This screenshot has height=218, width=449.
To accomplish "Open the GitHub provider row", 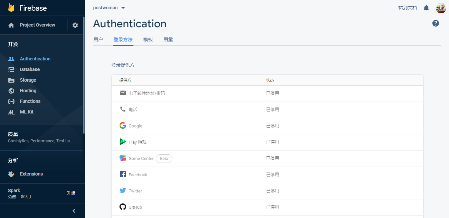I will click(x=267, y=207).
